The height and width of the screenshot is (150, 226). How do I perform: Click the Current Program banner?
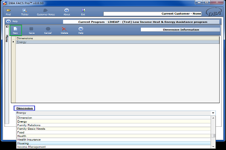141,22
